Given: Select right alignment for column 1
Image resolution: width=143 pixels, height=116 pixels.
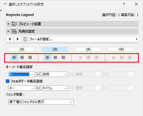Looking at the screenshot, I should point(30,58).
